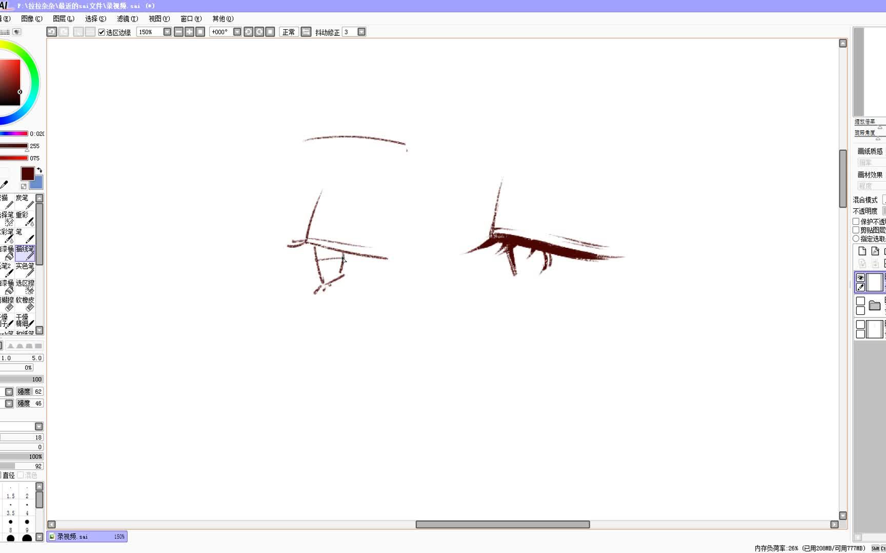Open the 图层 Layer menu

pyautogui.click(x=64, y=18)
